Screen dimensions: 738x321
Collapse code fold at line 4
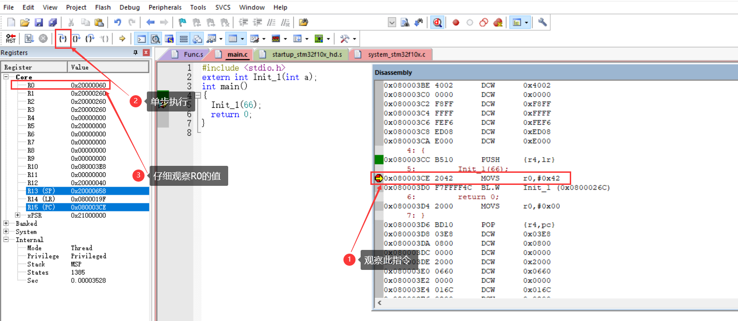point(198,95)
